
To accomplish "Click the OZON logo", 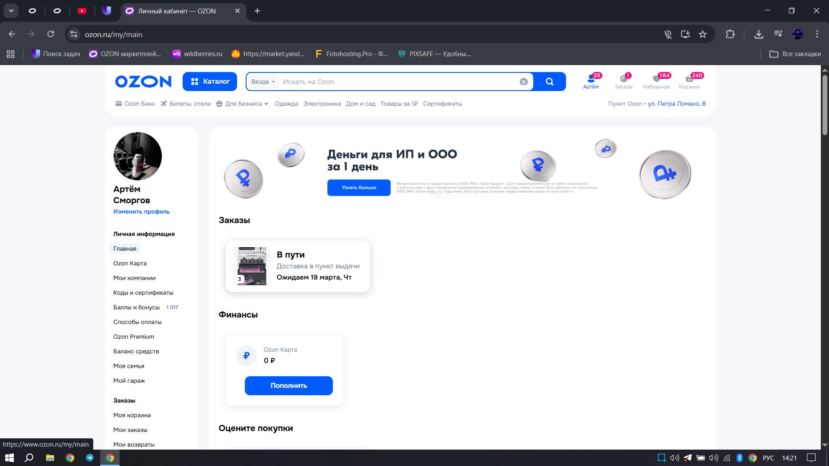I will 143,82.
